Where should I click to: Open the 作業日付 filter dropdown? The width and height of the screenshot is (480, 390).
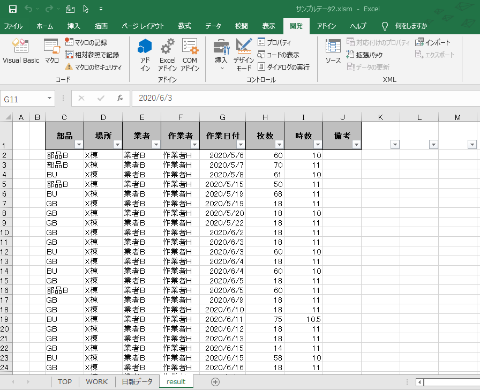(x=241, y=145)
